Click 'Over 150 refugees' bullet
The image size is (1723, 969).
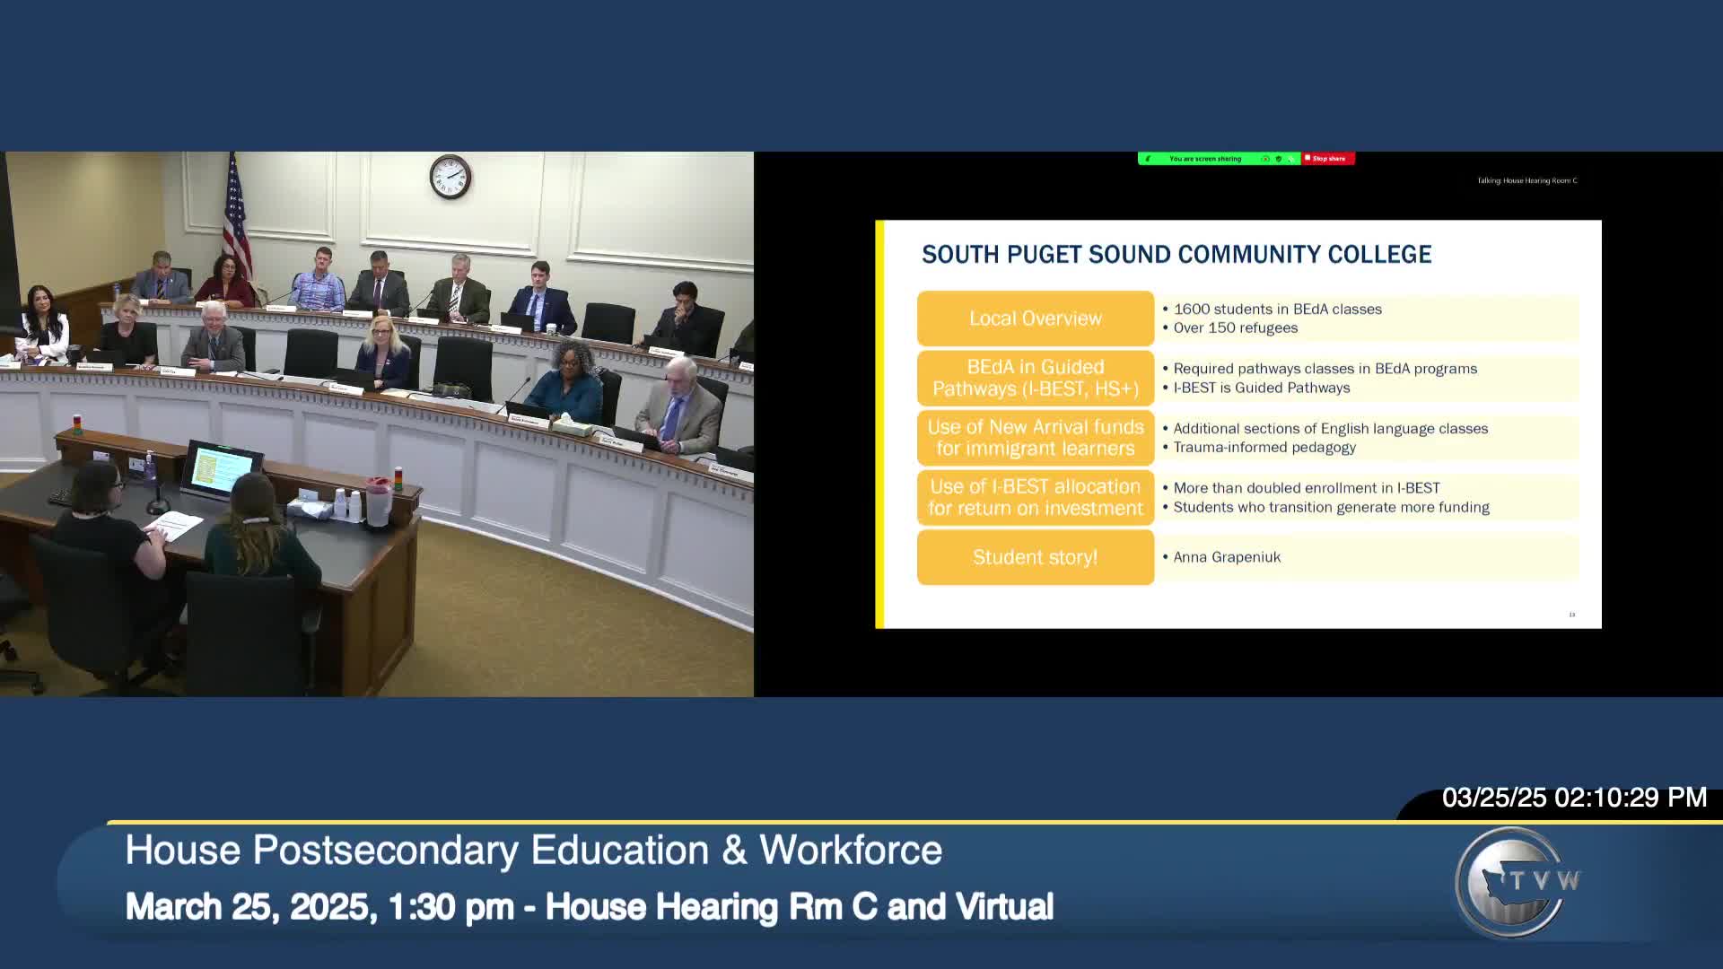pos(1236,327)
